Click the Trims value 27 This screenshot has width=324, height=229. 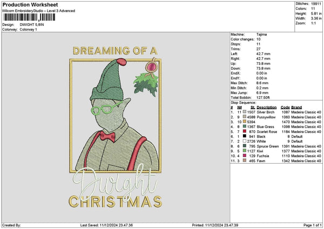pyautogui.click(x=258, y=49)
